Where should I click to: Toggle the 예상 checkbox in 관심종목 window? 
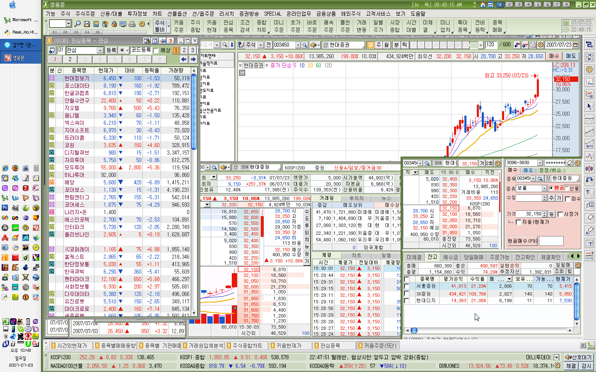(156, 50)
